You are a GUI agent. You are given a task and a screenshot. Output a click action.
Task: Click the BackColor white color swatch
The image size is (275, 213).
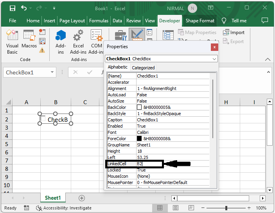[139, 107]
